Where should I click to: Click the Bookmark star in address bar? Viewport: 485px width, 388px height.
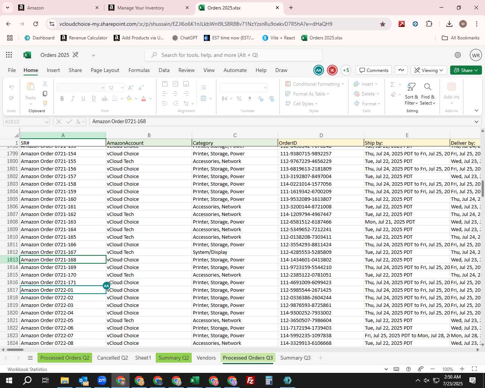[383, 24]
